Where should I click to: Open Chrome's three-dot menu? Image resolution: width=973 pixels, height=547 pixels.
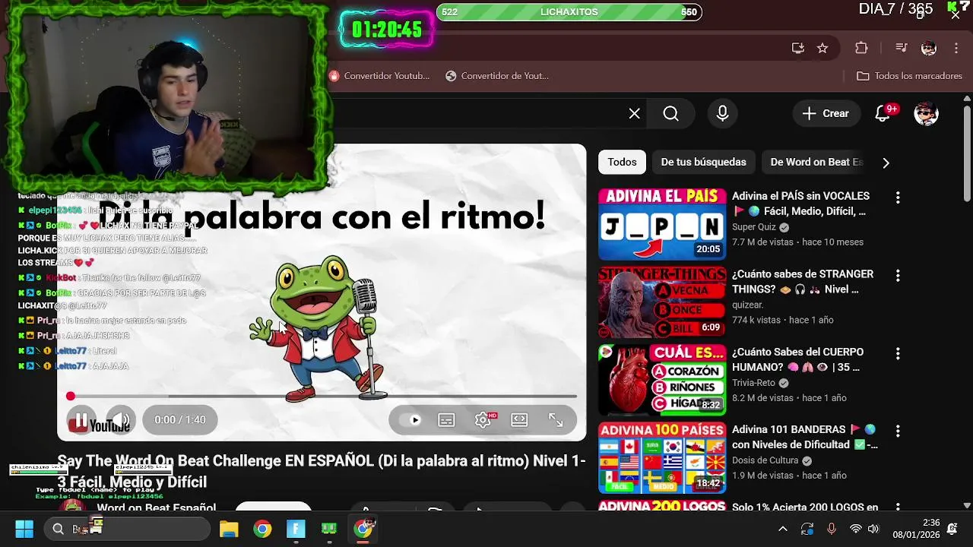point(956,48)
